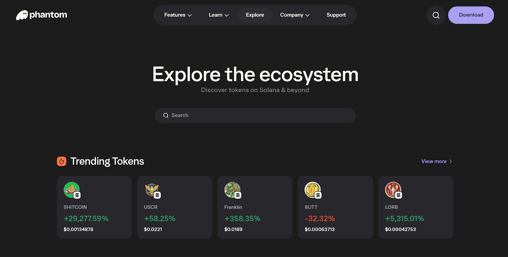Click the USCR eagle token icon
Viewport: 508px width, 257px height.
coord(152,190)
